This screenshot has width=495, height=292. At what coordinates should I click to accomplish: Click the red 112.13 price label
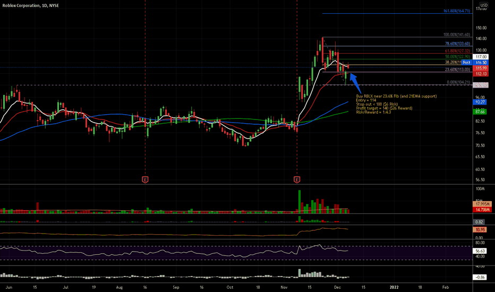(481, 74)
